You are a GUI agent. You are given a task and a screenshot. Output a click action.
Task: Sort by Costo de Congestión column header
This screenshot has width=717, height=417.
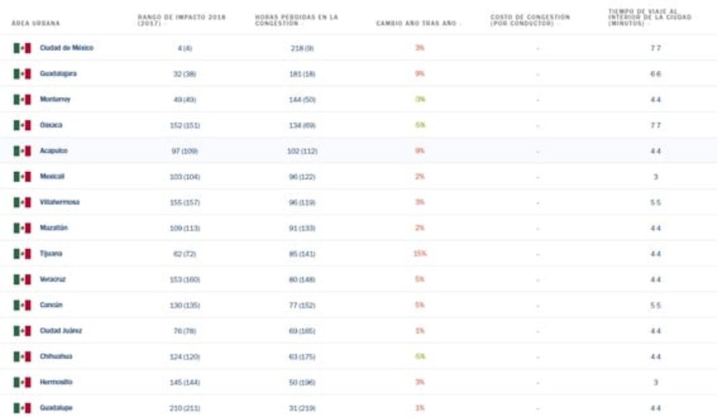tap(530, 20)
